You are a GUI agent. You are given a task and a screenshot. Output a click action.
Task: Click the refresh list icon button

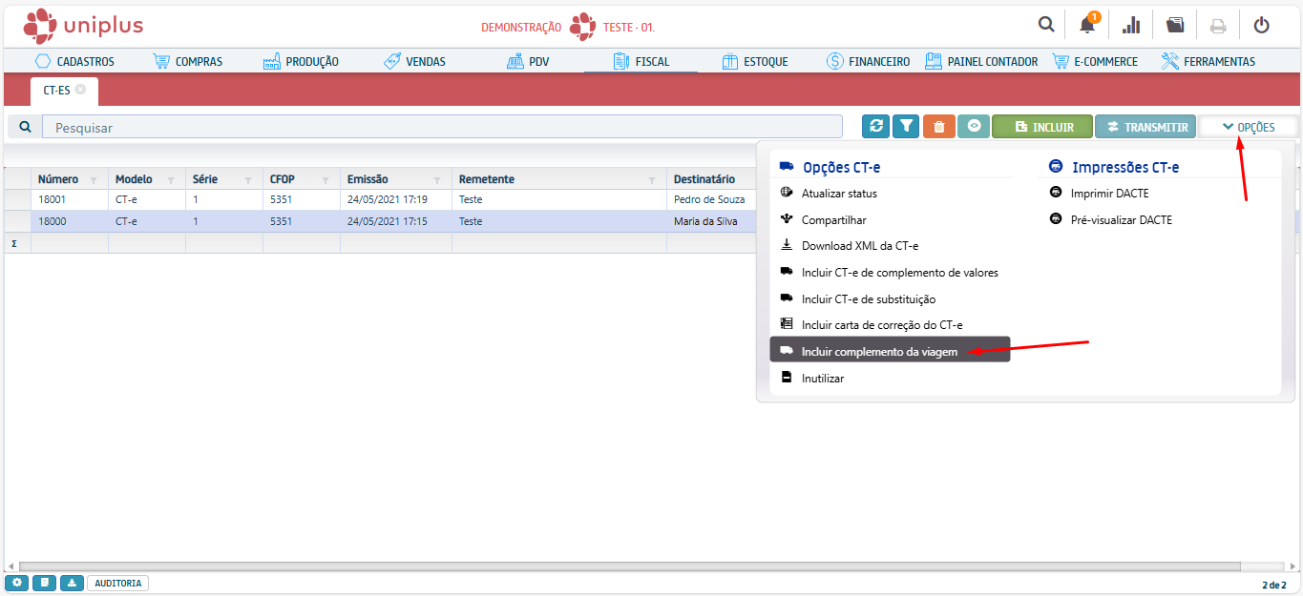[875, 127]
